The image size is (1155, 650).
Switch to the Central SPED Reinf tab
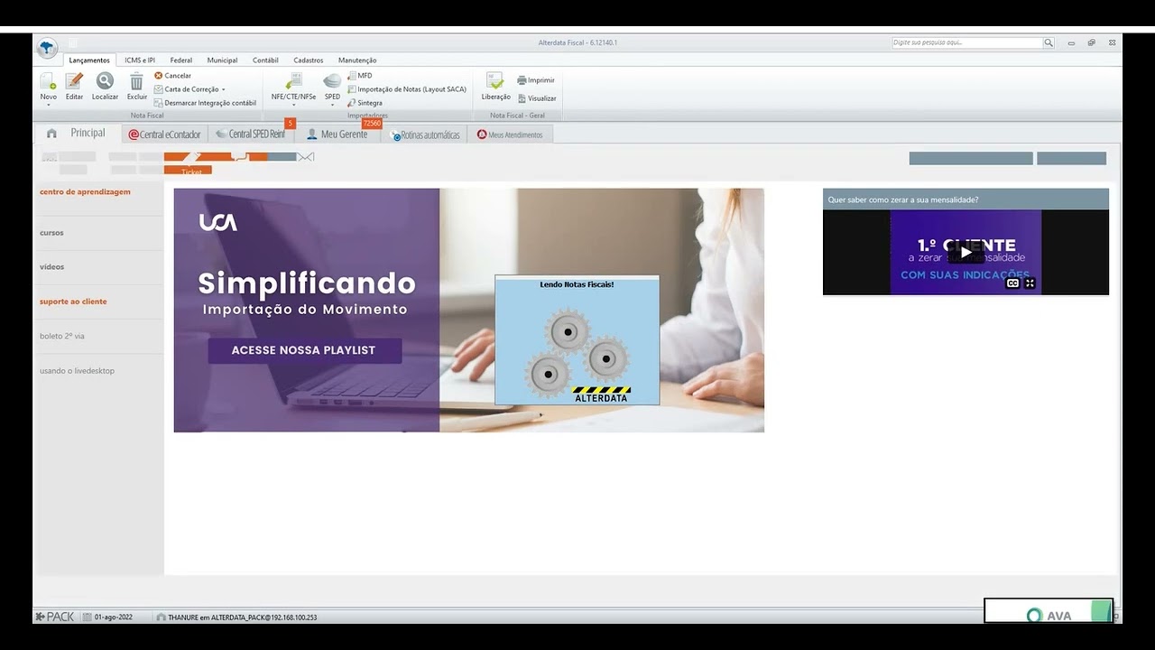pos(251,135)
